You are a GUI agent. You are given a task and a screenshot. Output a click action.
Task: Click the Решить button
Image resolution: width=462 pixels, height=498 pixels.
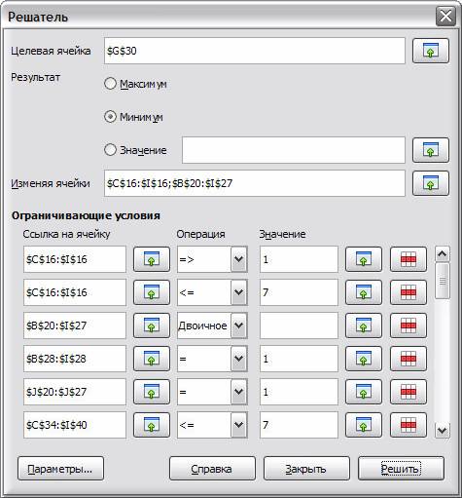[401, 469]
